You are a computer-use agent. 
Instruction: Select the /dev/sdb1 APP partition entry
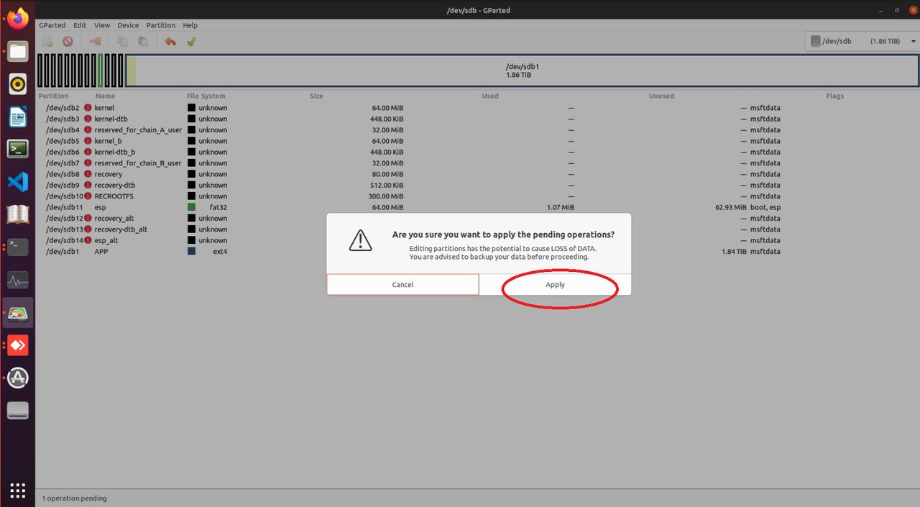pyautogui.click(x=478, y=252)
